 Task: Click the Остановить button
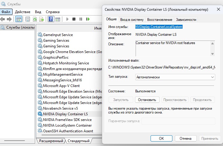[147, 100]
